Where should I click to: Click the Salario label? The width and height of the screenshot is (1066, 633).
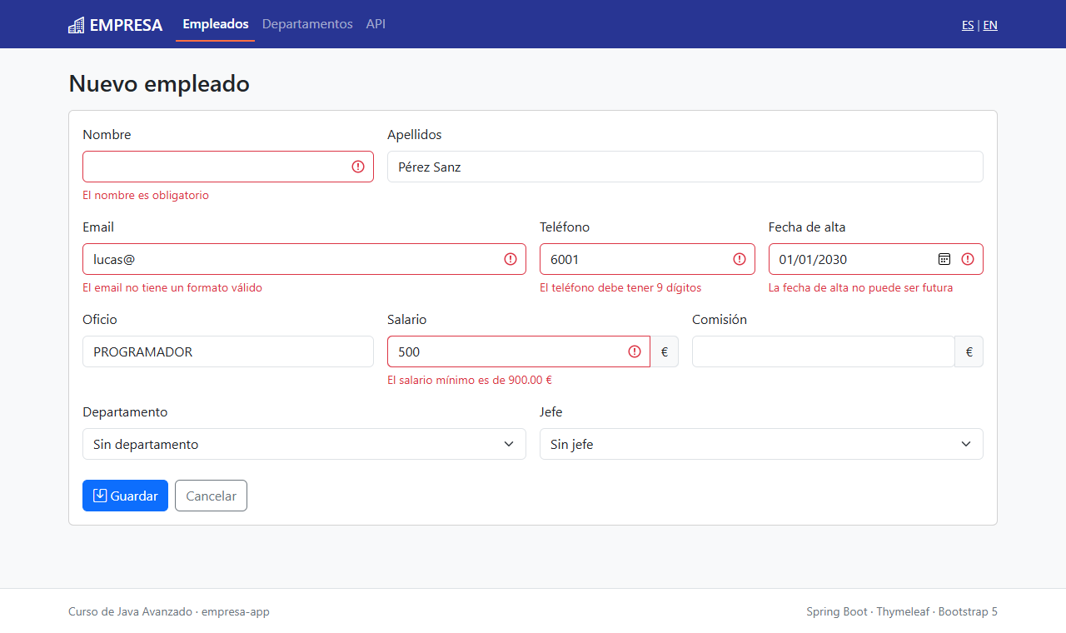(x=407, y=319)
